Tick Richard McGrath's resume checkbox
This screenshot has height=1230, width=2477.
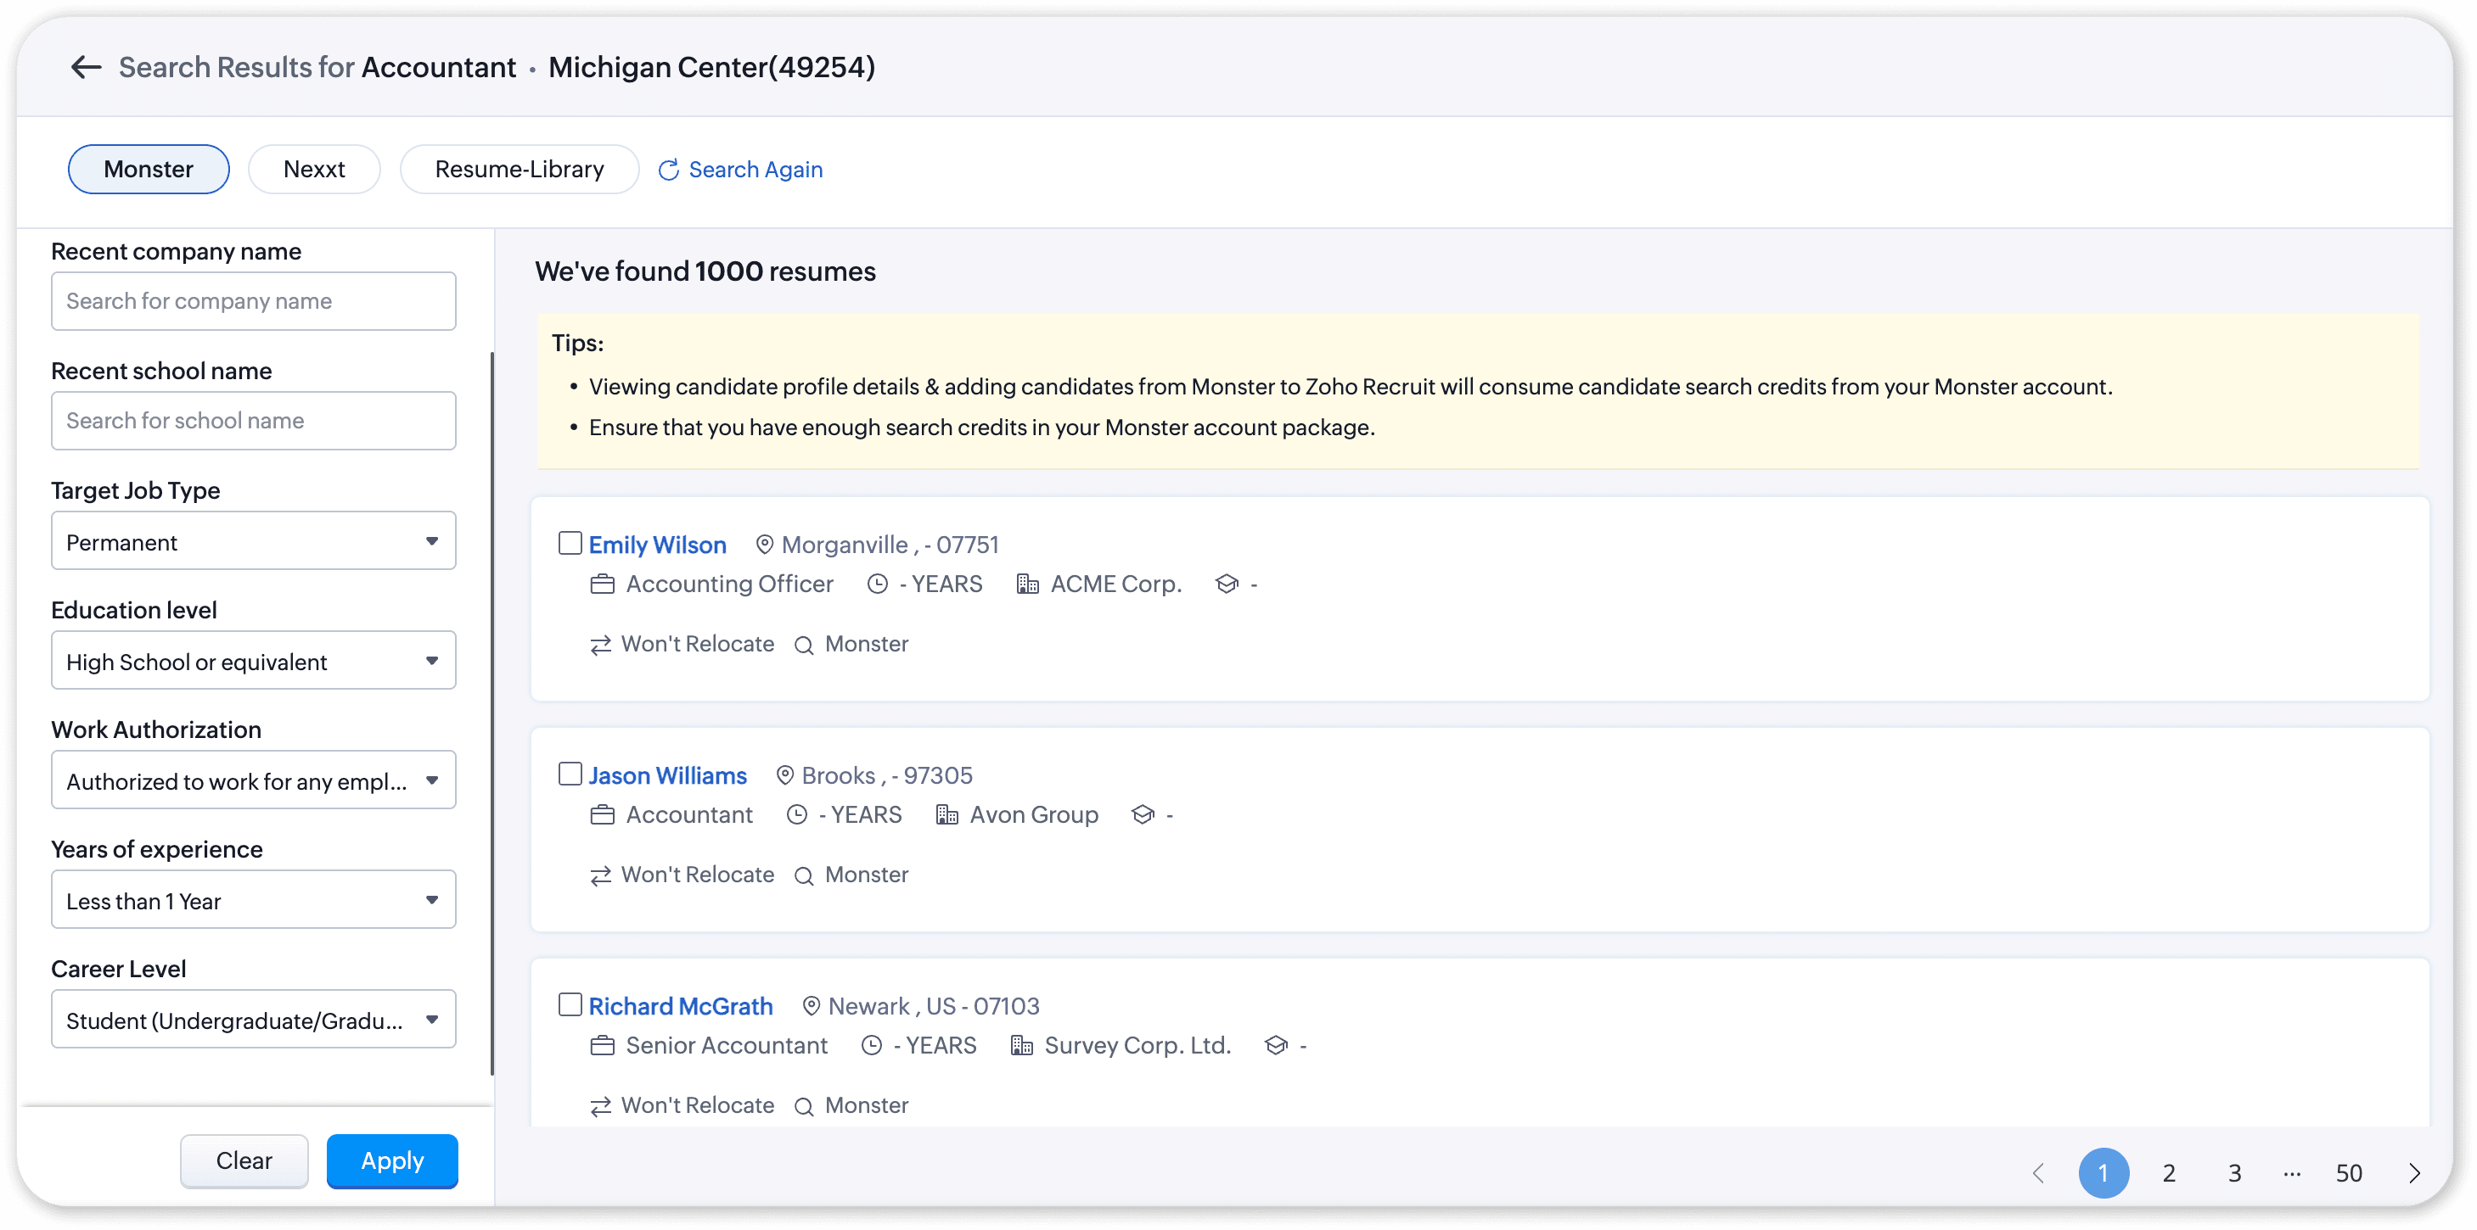point(570,1004)
